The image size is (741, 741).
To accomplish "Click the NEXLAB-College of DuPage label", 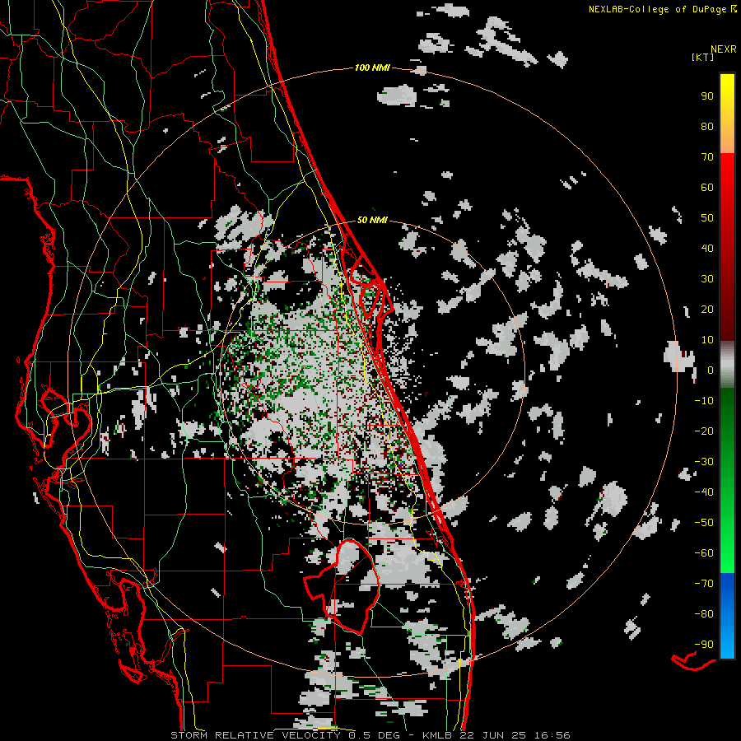I will [662, 9].
